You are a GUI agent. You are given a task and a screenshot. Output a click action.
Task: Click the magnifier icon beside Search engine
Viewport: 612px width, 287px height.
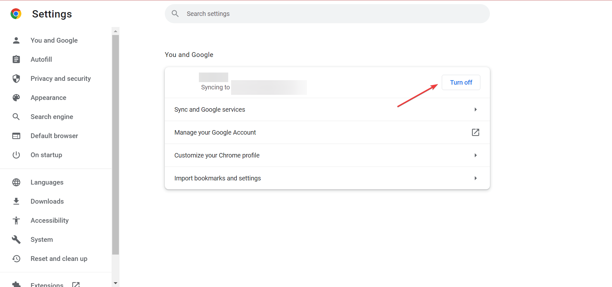pyautogui.click(x=16, y=117)
